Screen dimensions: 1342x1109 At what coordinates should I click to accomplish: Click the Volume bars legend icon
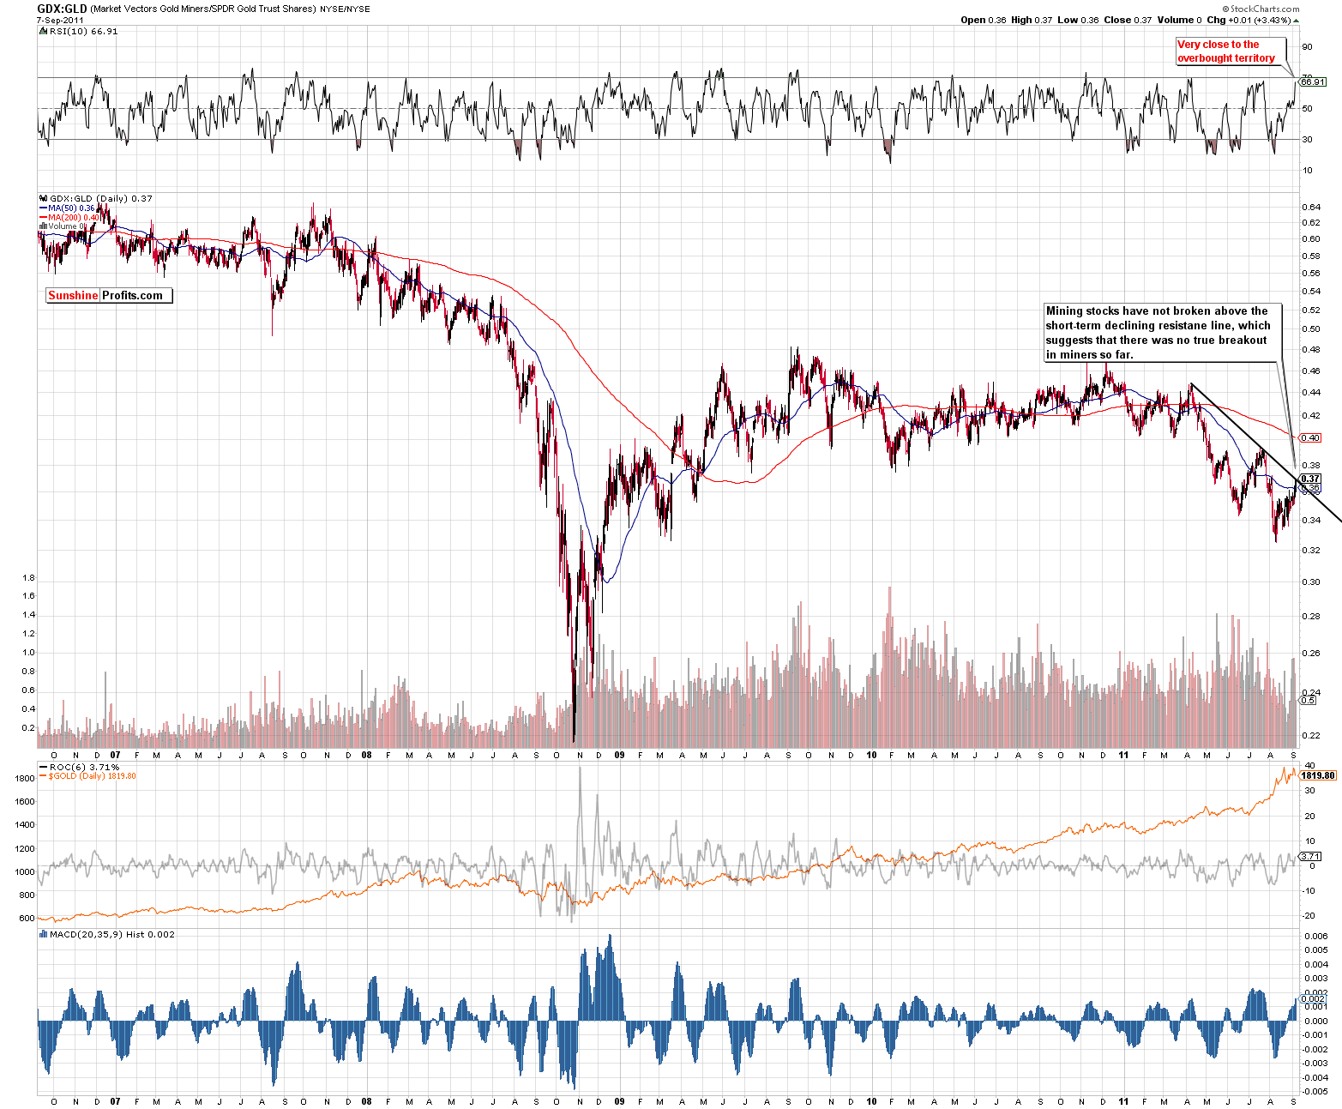(43, 226)
